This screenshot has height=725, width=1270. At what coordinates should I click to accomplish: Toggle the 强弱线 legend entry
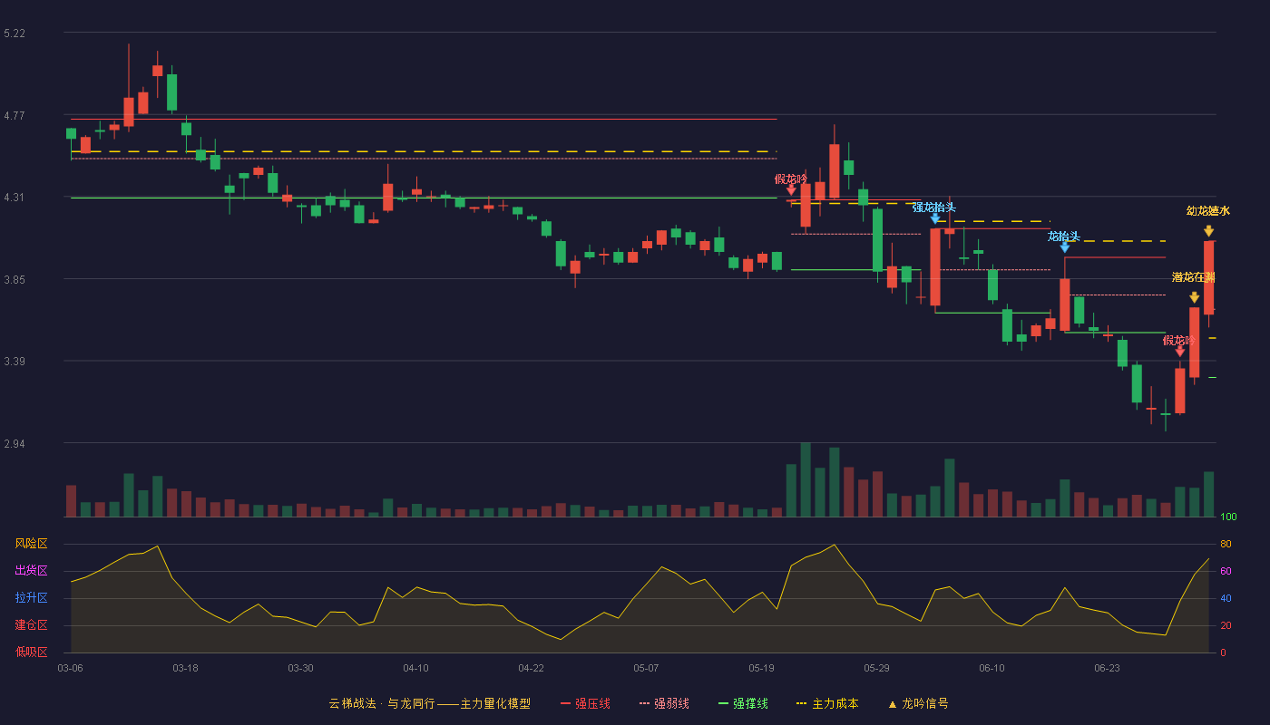tap(664, 703)
